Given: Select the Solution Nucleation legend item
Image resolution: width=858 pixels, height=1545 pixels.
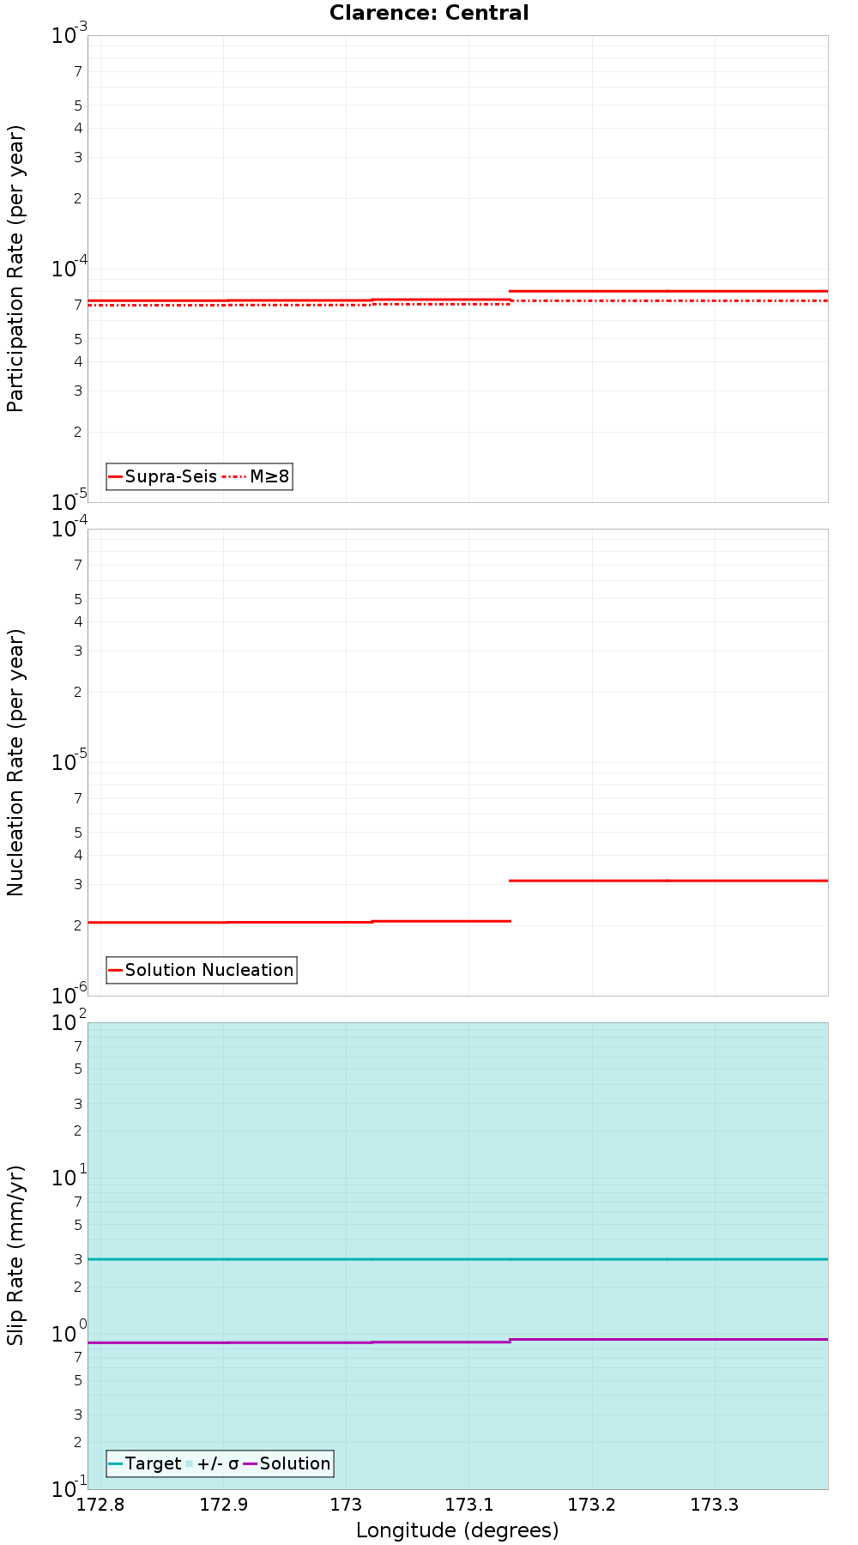Looking at the screenshot, I should pos(202,970).
